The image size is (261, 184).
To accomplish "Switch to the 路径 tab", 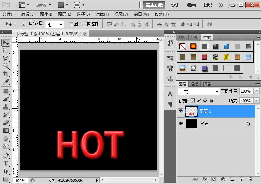I will coord(207,84).
